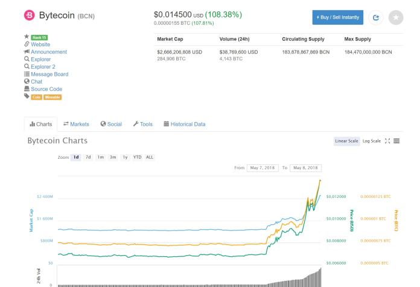Click the pink Bytecoin logo icon

29,15
